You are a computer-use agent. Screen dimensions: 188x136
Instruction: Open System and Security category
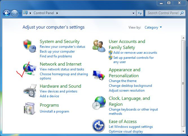[x=59, y=42]
